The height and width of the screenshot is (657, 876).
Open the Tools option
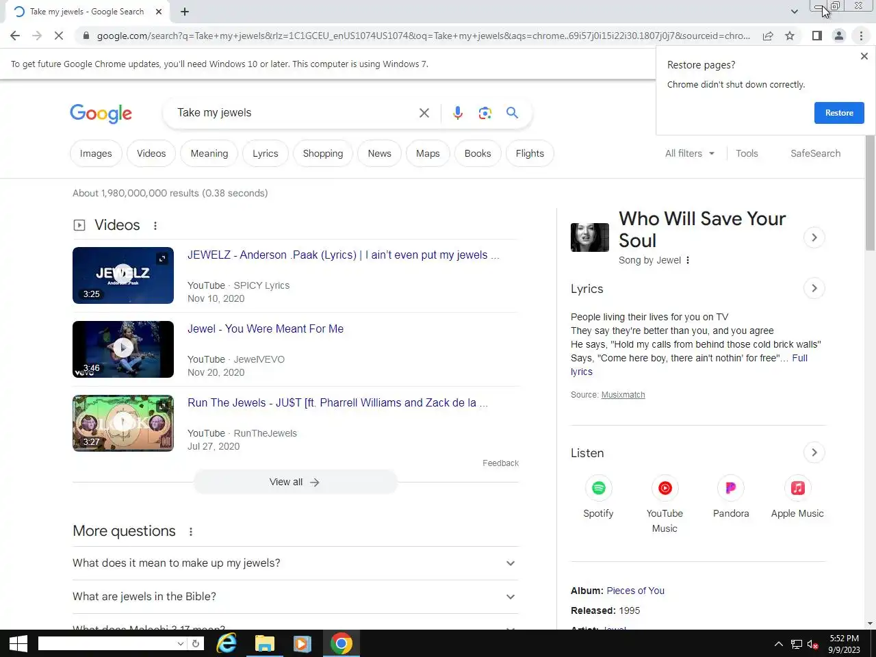click(x=747, y=153)
